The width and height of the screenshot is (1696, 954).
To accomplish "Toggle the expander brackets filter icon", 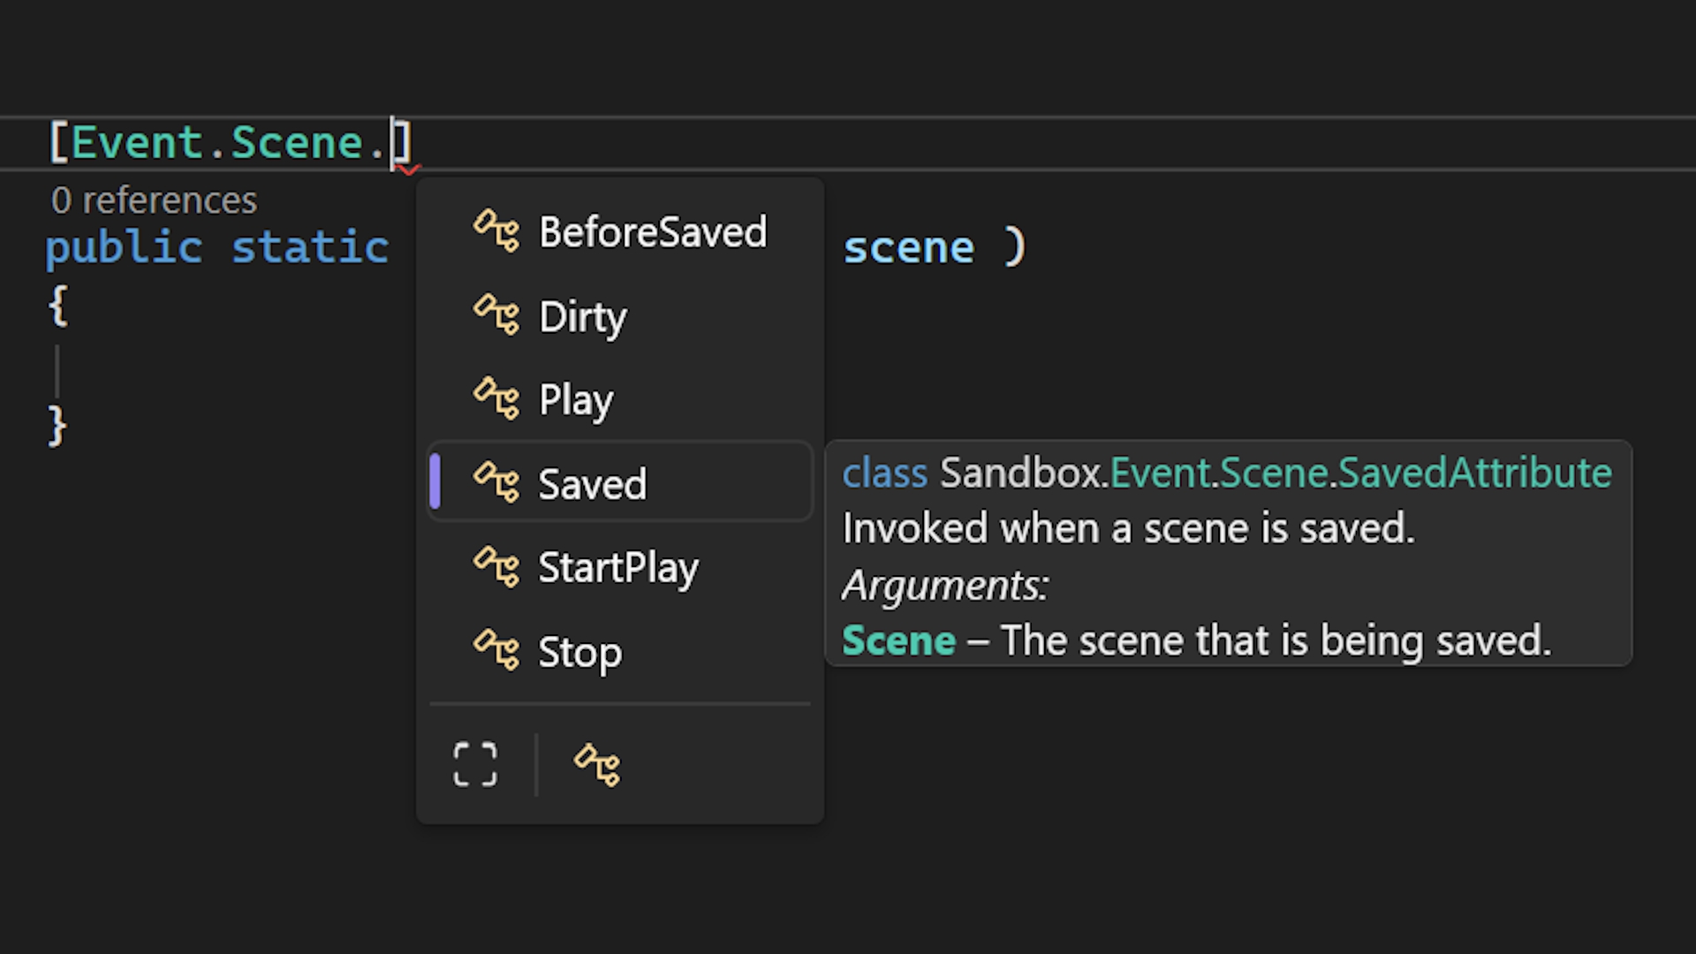I will pyautogui.click(x=475, y=764).
